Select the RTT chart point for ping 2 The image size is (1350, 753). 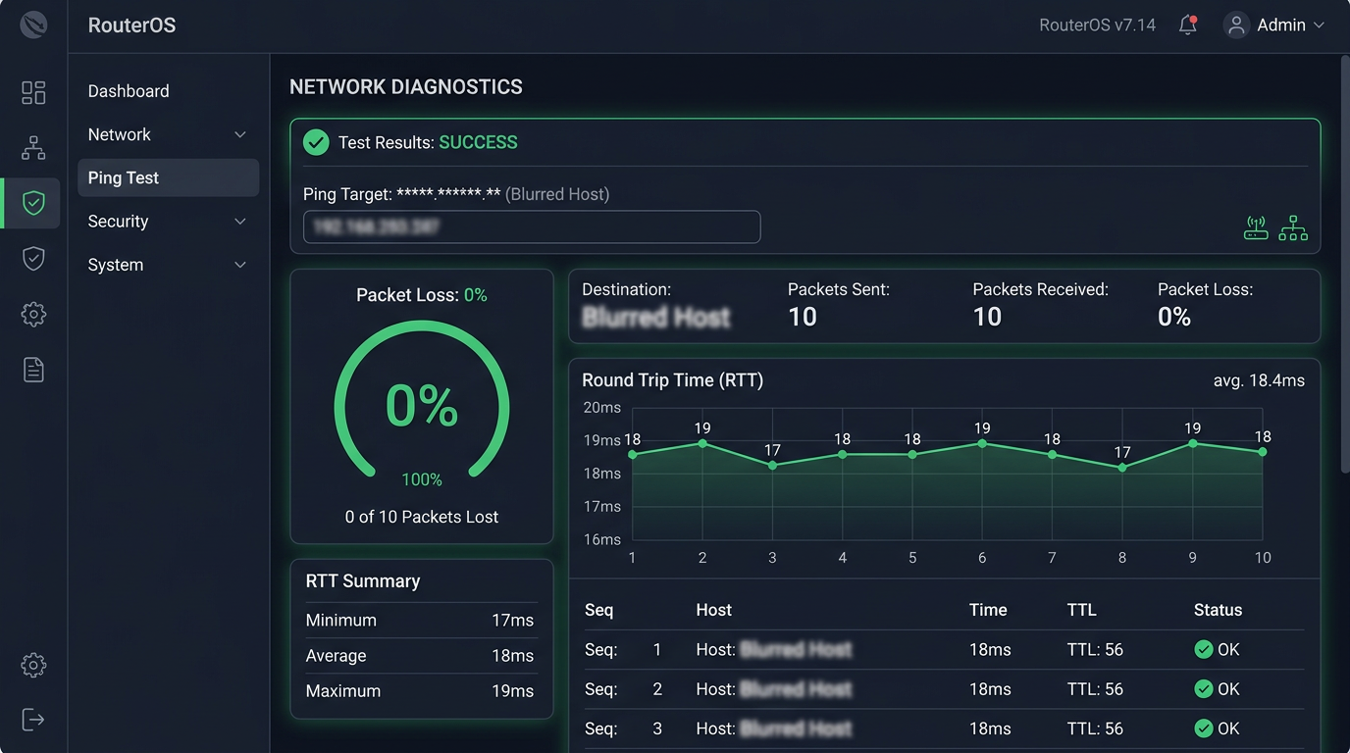coord(702,443)
